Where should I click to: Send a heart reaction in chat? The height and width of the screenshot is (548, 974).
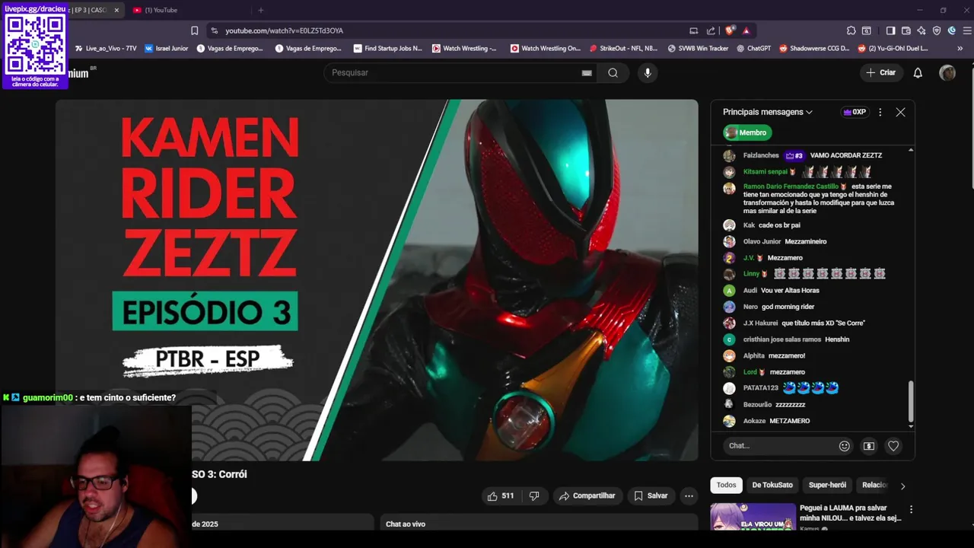pyautogui.click(x=893, y=446)
